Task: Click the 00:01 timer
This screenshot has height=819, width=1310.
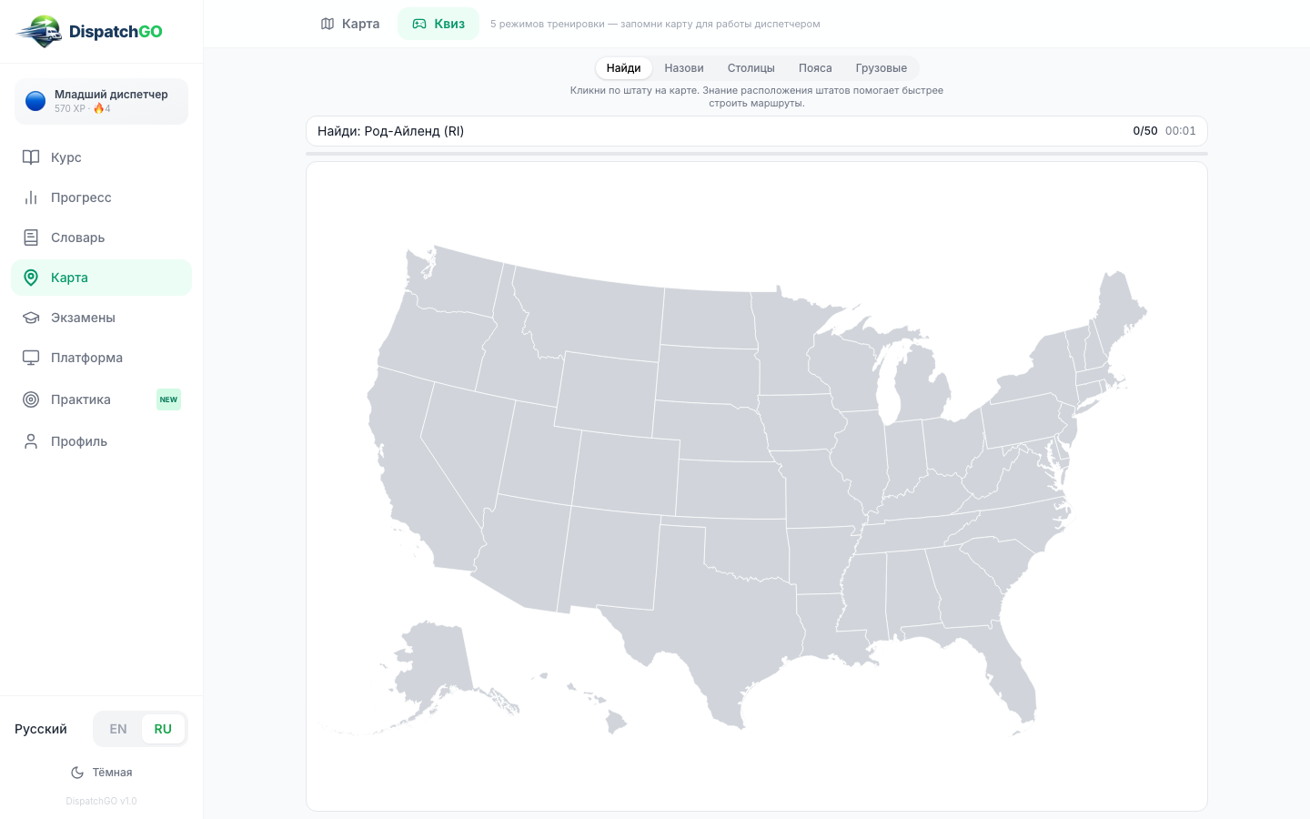Action: 1181,131
